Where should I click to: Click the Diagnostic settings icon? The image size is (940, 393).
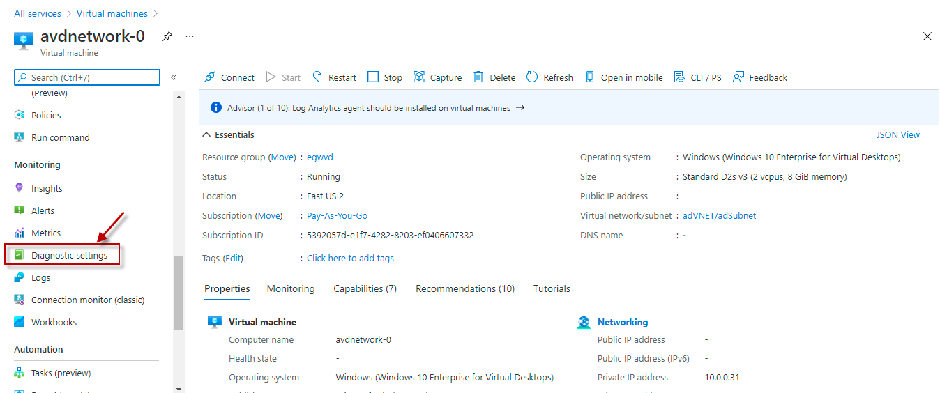click(20, 255)
